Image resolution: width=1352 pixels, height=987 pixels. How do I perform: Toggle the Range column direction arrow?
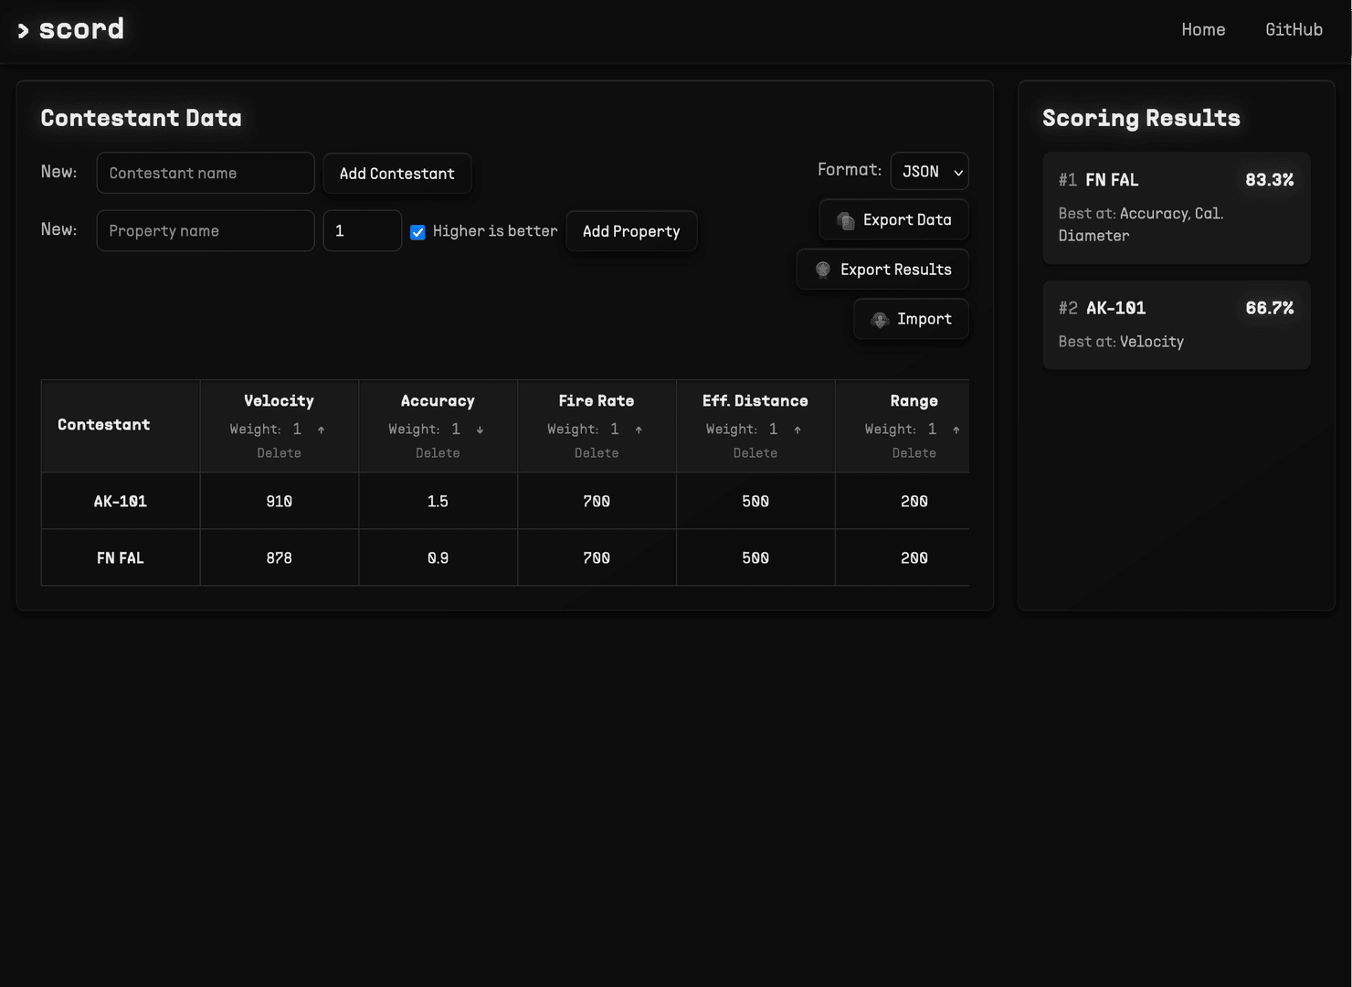(x=956, y=430)
